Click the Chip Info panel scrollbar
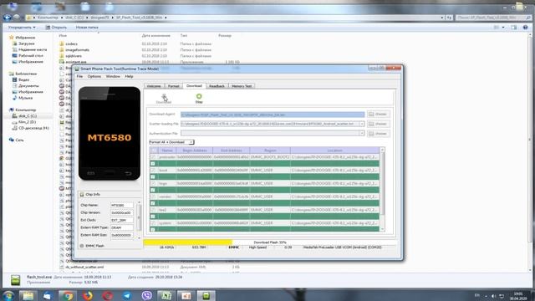Screen dimensions: 535x301 click(139, 220)
